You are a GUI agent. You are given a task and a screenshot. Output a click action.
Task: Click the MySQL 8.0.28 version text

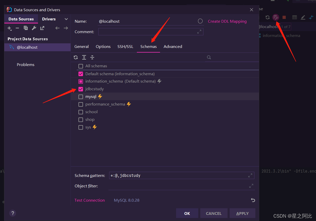pyautogui.click(x=127, y=200)
